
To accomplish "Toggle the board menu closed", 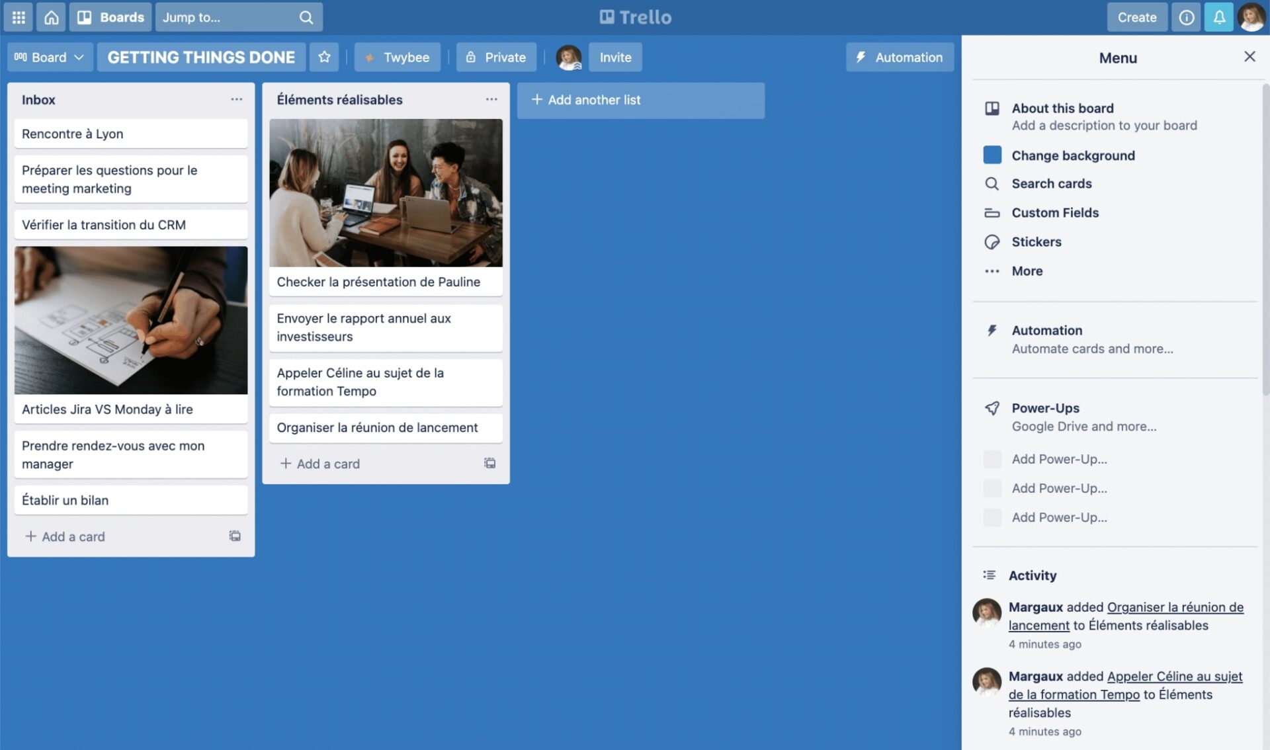I will (x=1250, y=56).
